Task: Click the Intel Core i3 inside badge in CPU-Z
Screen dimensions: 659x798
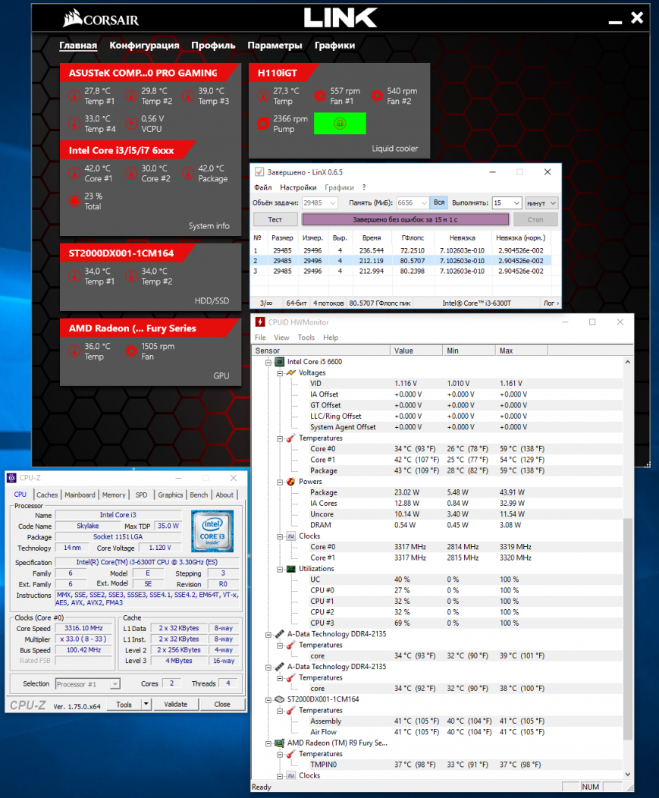Action: click(212, 531)
